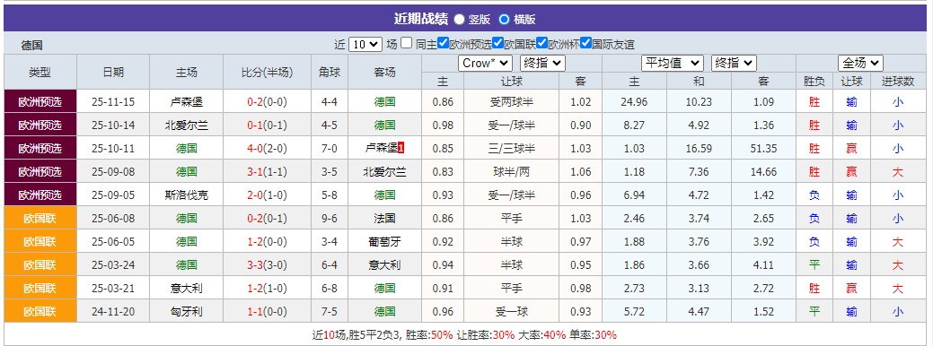Click the 赢 handicap result on 25-03-21 row
Screen dimensions: 933x346
point(851,288)
